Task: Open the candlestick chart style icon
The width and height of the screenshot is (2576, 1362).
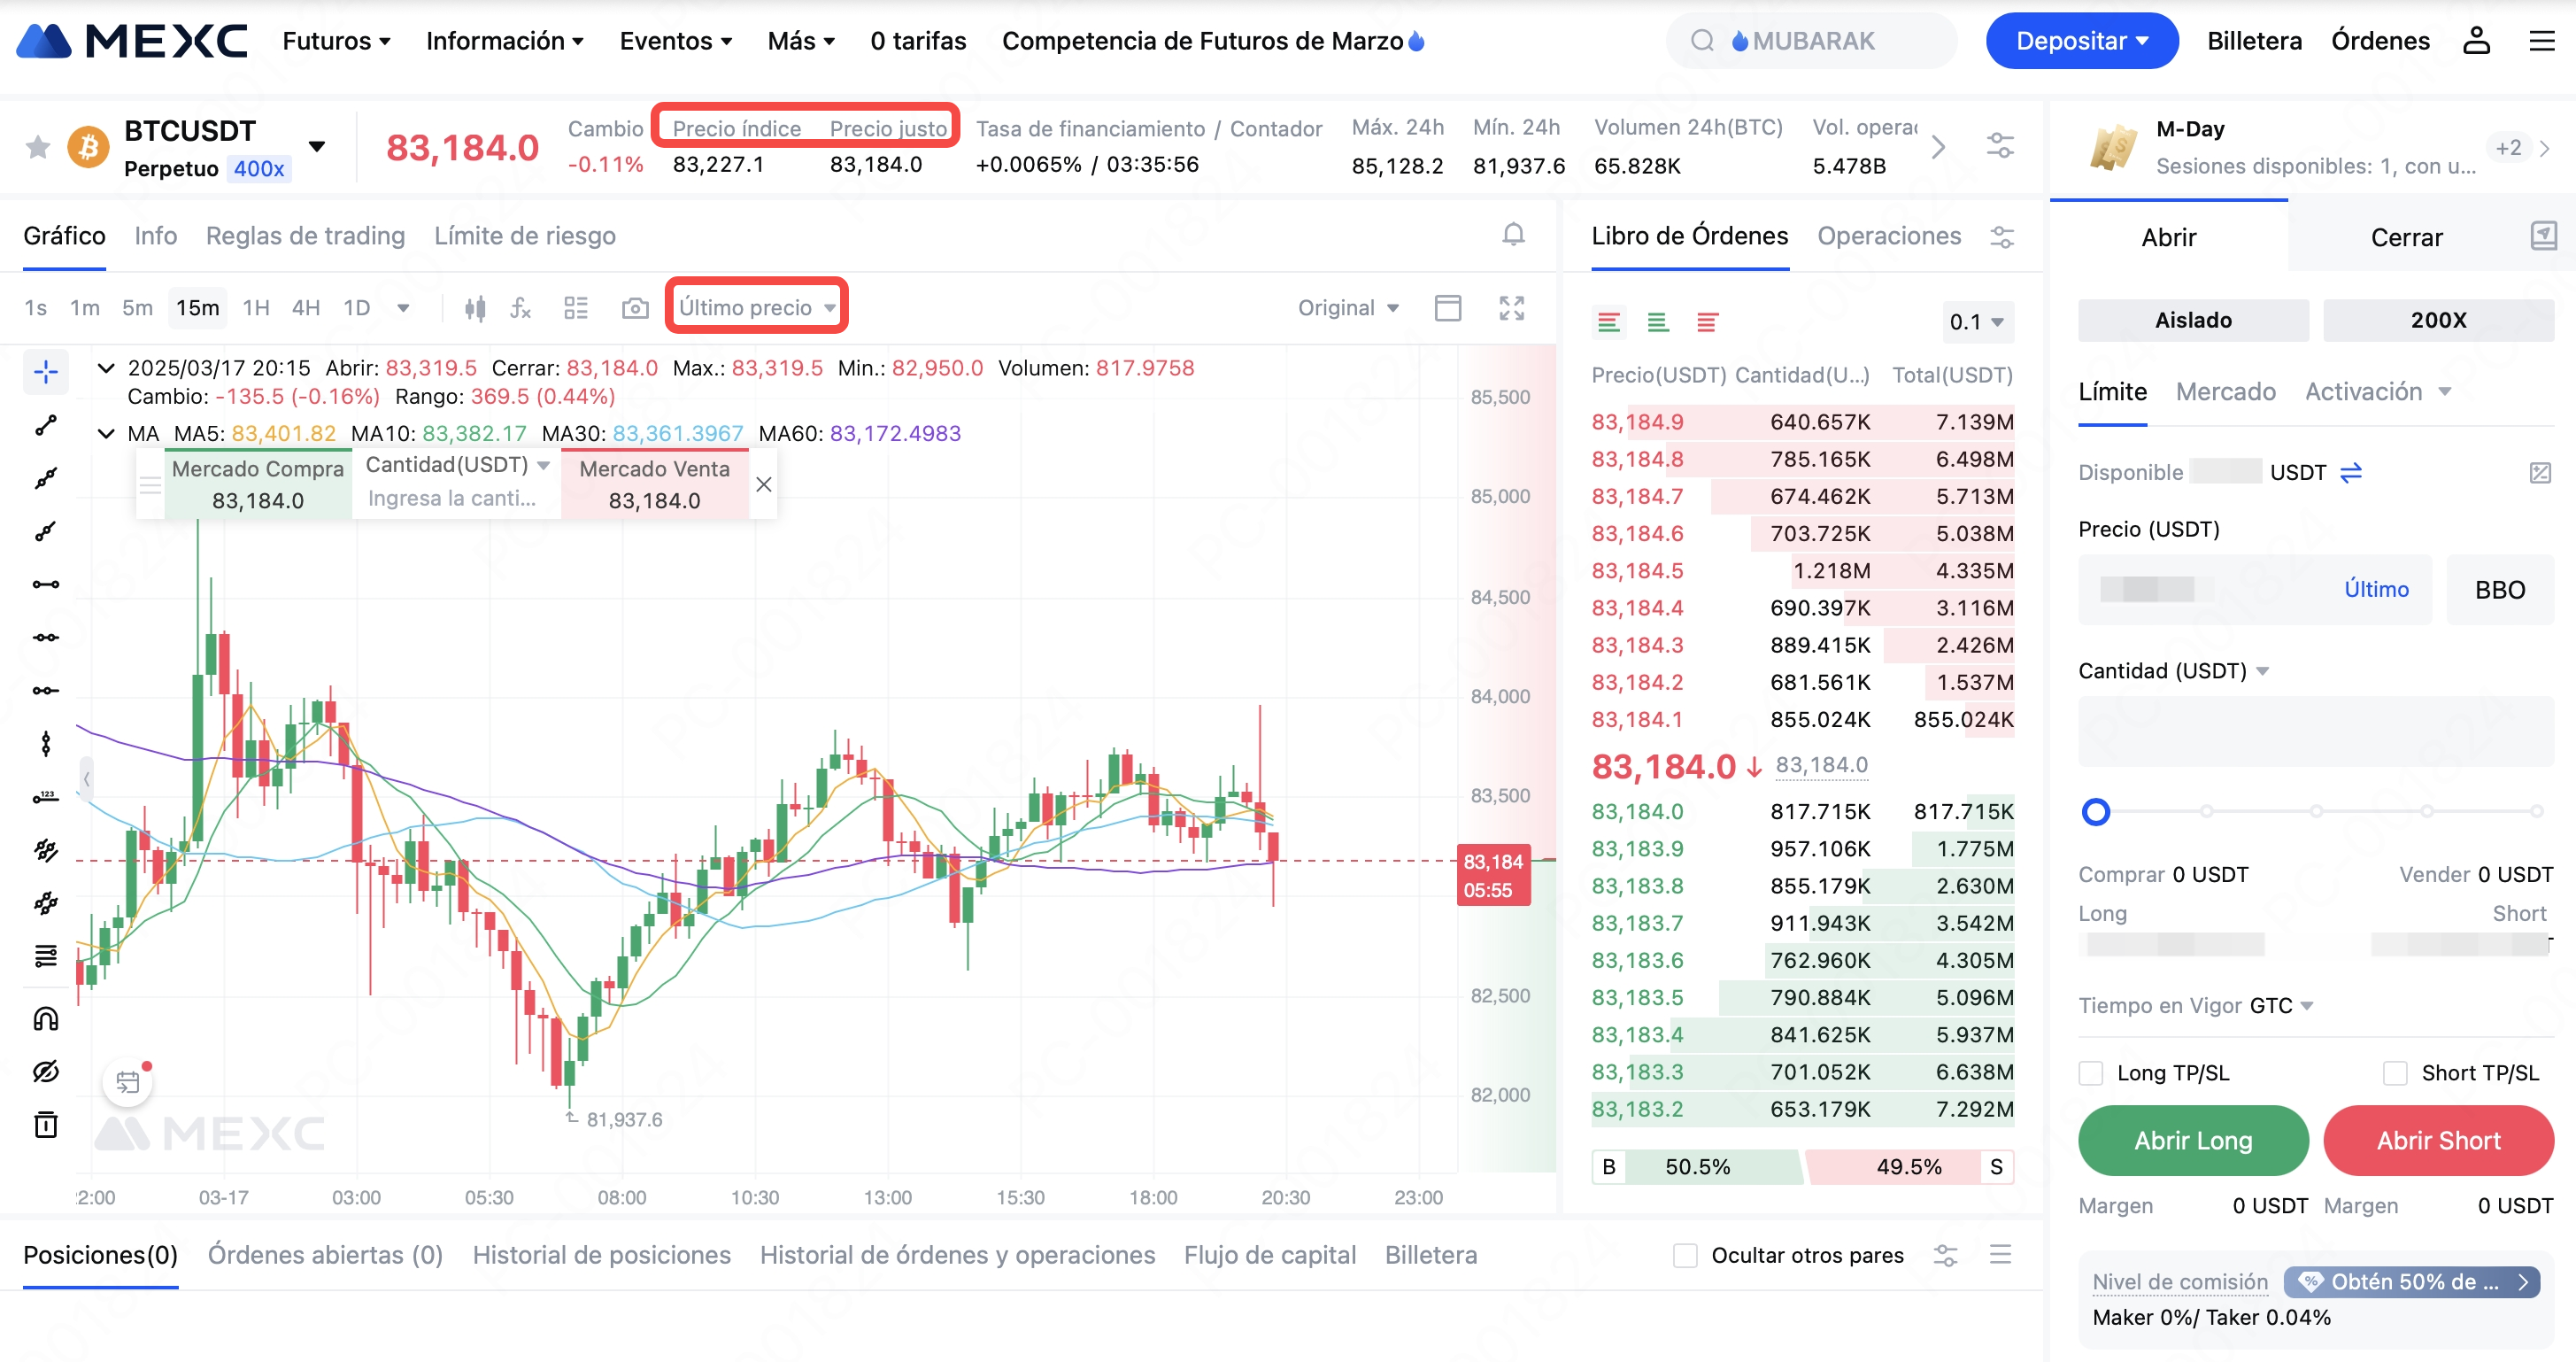Action: click(475, 308)
